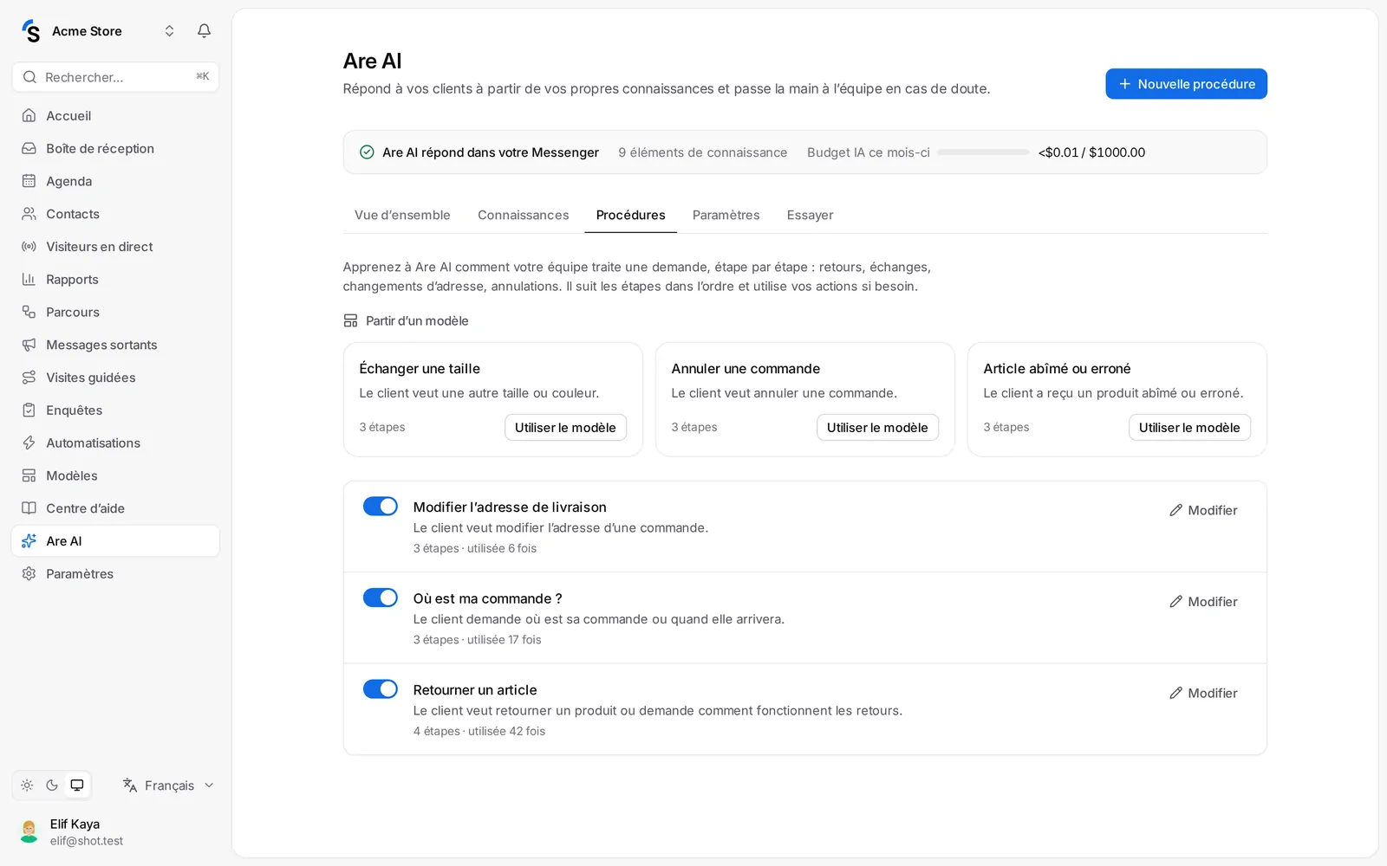Edit the Où est ma commande procedure
1387x866 pixels.
[x=1203, y=602]
